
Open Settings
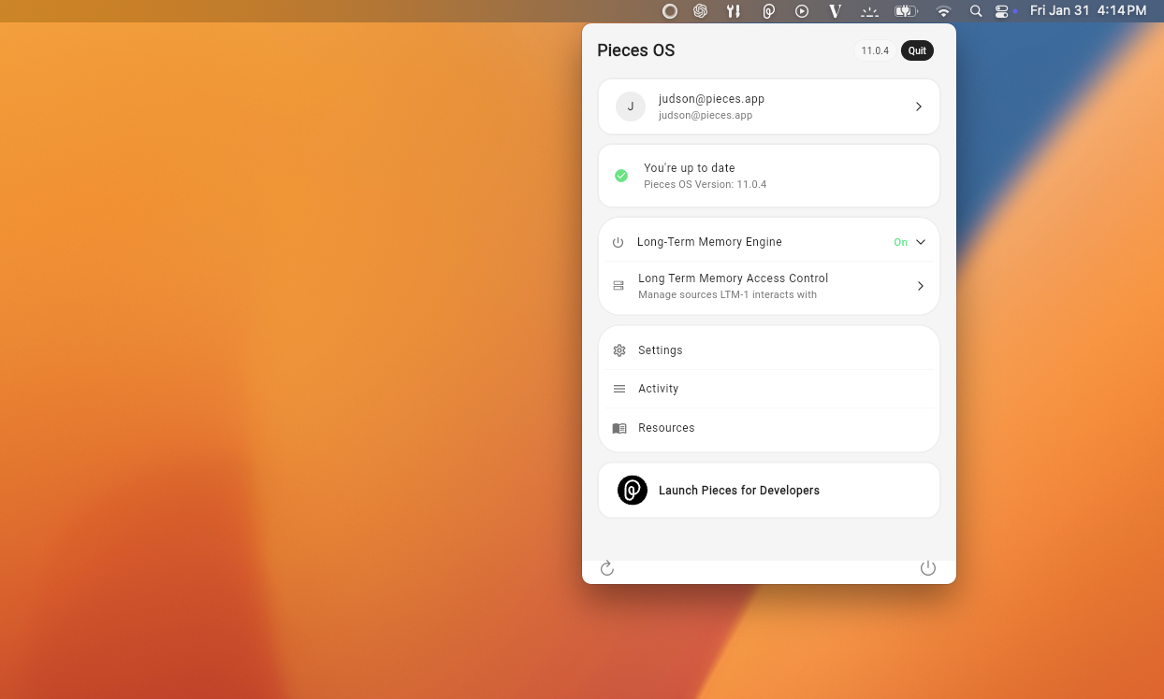point(769,350)
